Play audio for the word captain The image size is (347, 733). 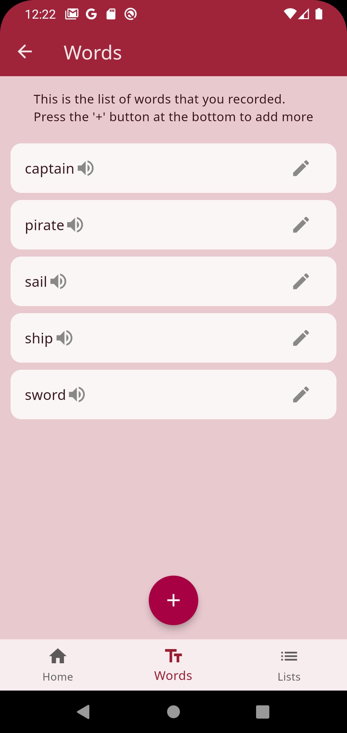(x=86, y=168)
